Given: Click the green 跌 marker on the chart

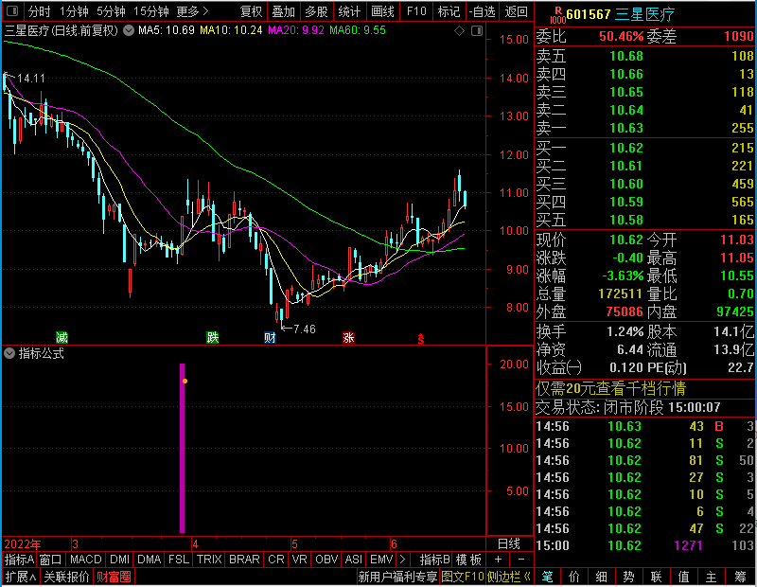Looking at the screenshot, I should point(212,337).
